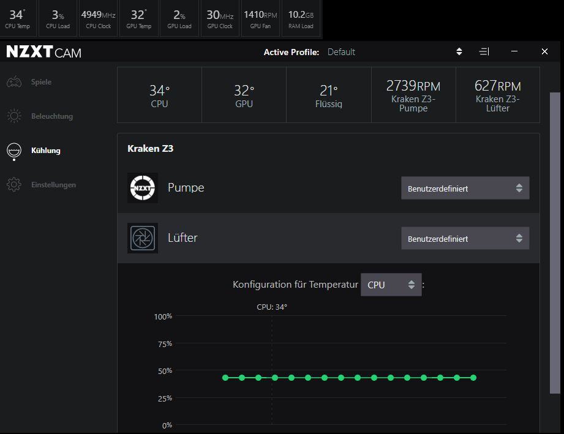Image resolution: width=564 pixels, height=434 pixels.
Task: Open the Spiele gamepad icon
Action: pyautogui.click(x=14, y=82)
